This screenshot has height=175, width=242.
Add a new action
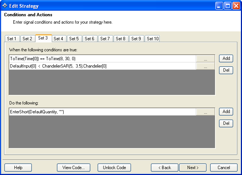226,111
